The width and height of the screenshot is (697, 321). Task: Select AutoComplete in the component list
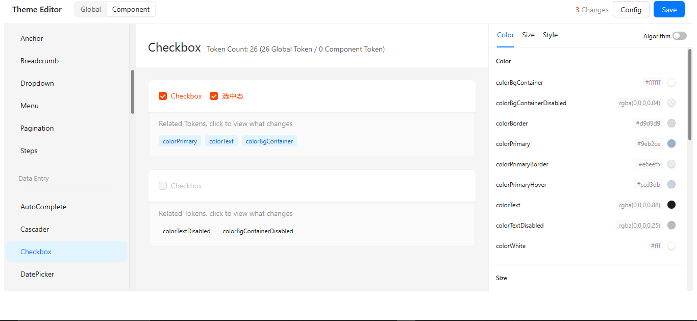[66, 207]
